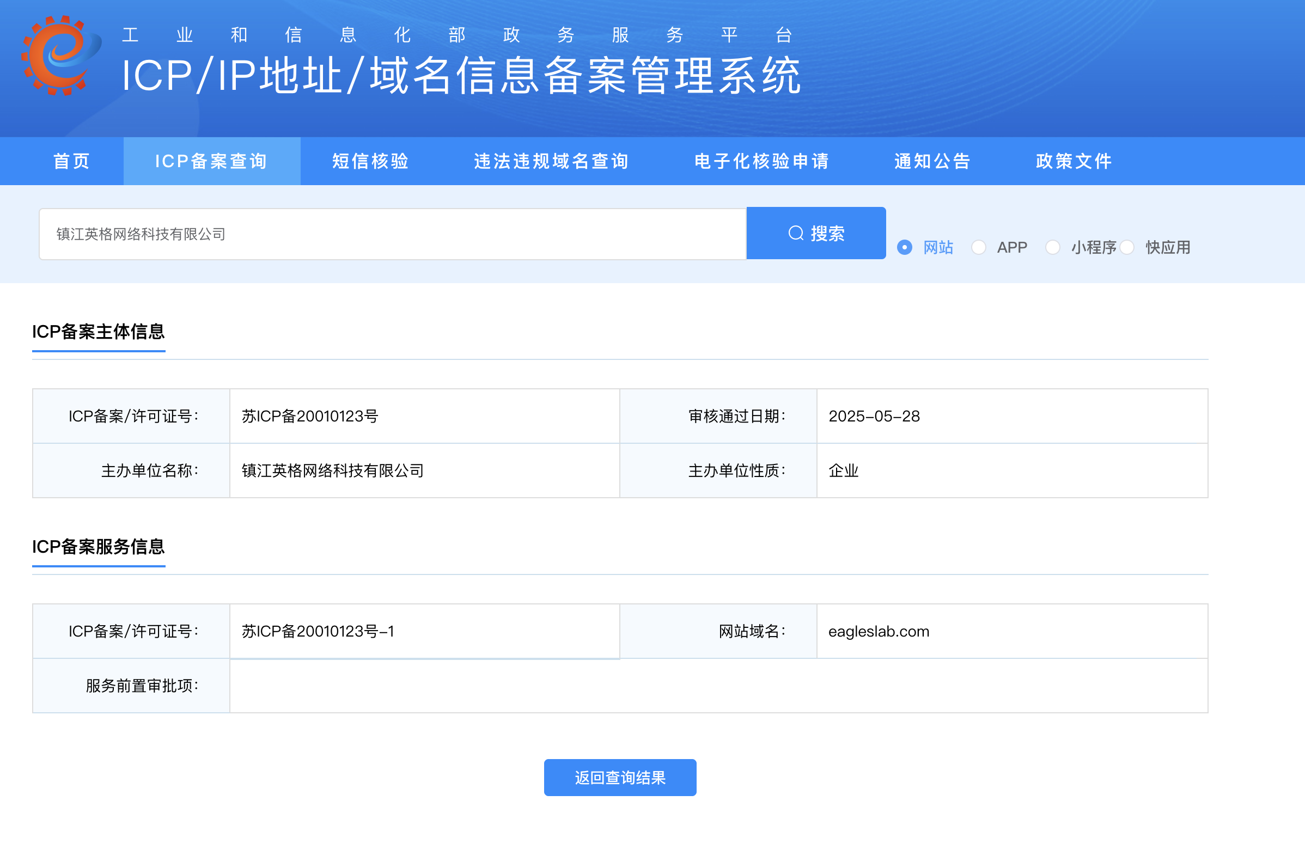Click license number 苏ICP备20010123号-1
Viewport: 1305px width, 856px height.
(318, 632)
